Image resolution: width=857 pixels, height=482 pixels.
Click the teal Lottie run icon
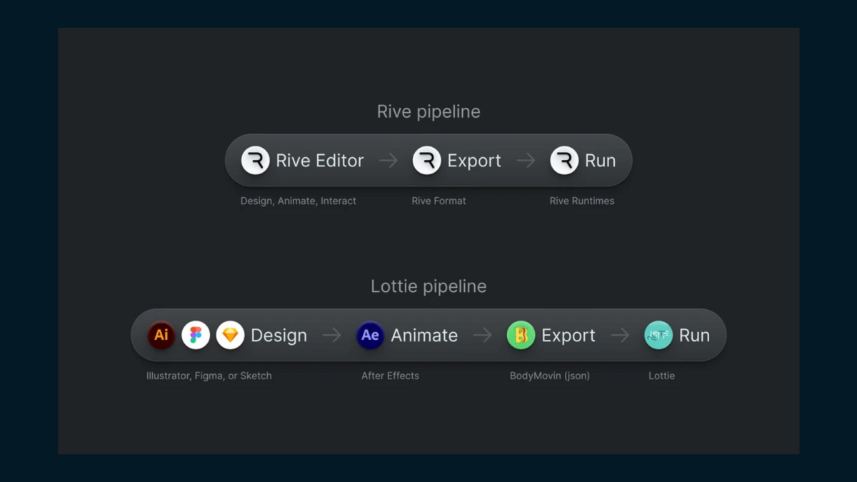pos(658,335)
